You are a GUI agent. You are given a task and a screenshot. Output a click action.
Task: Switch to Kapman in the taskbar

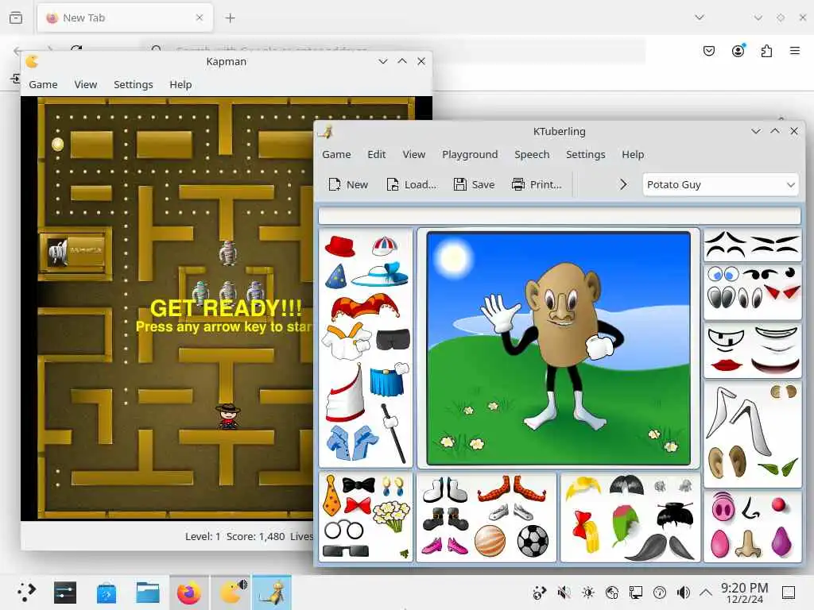231,592
